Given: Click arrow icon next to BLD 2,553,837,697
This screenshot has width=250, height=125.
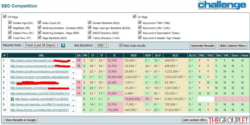Looking at the screenshot, I should 185,77.
